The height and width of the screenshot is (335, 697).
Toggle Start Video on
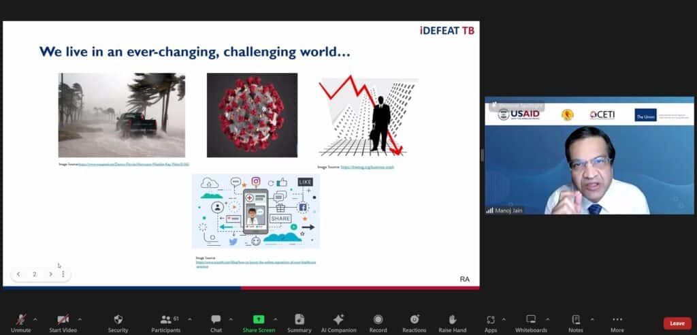63,323
